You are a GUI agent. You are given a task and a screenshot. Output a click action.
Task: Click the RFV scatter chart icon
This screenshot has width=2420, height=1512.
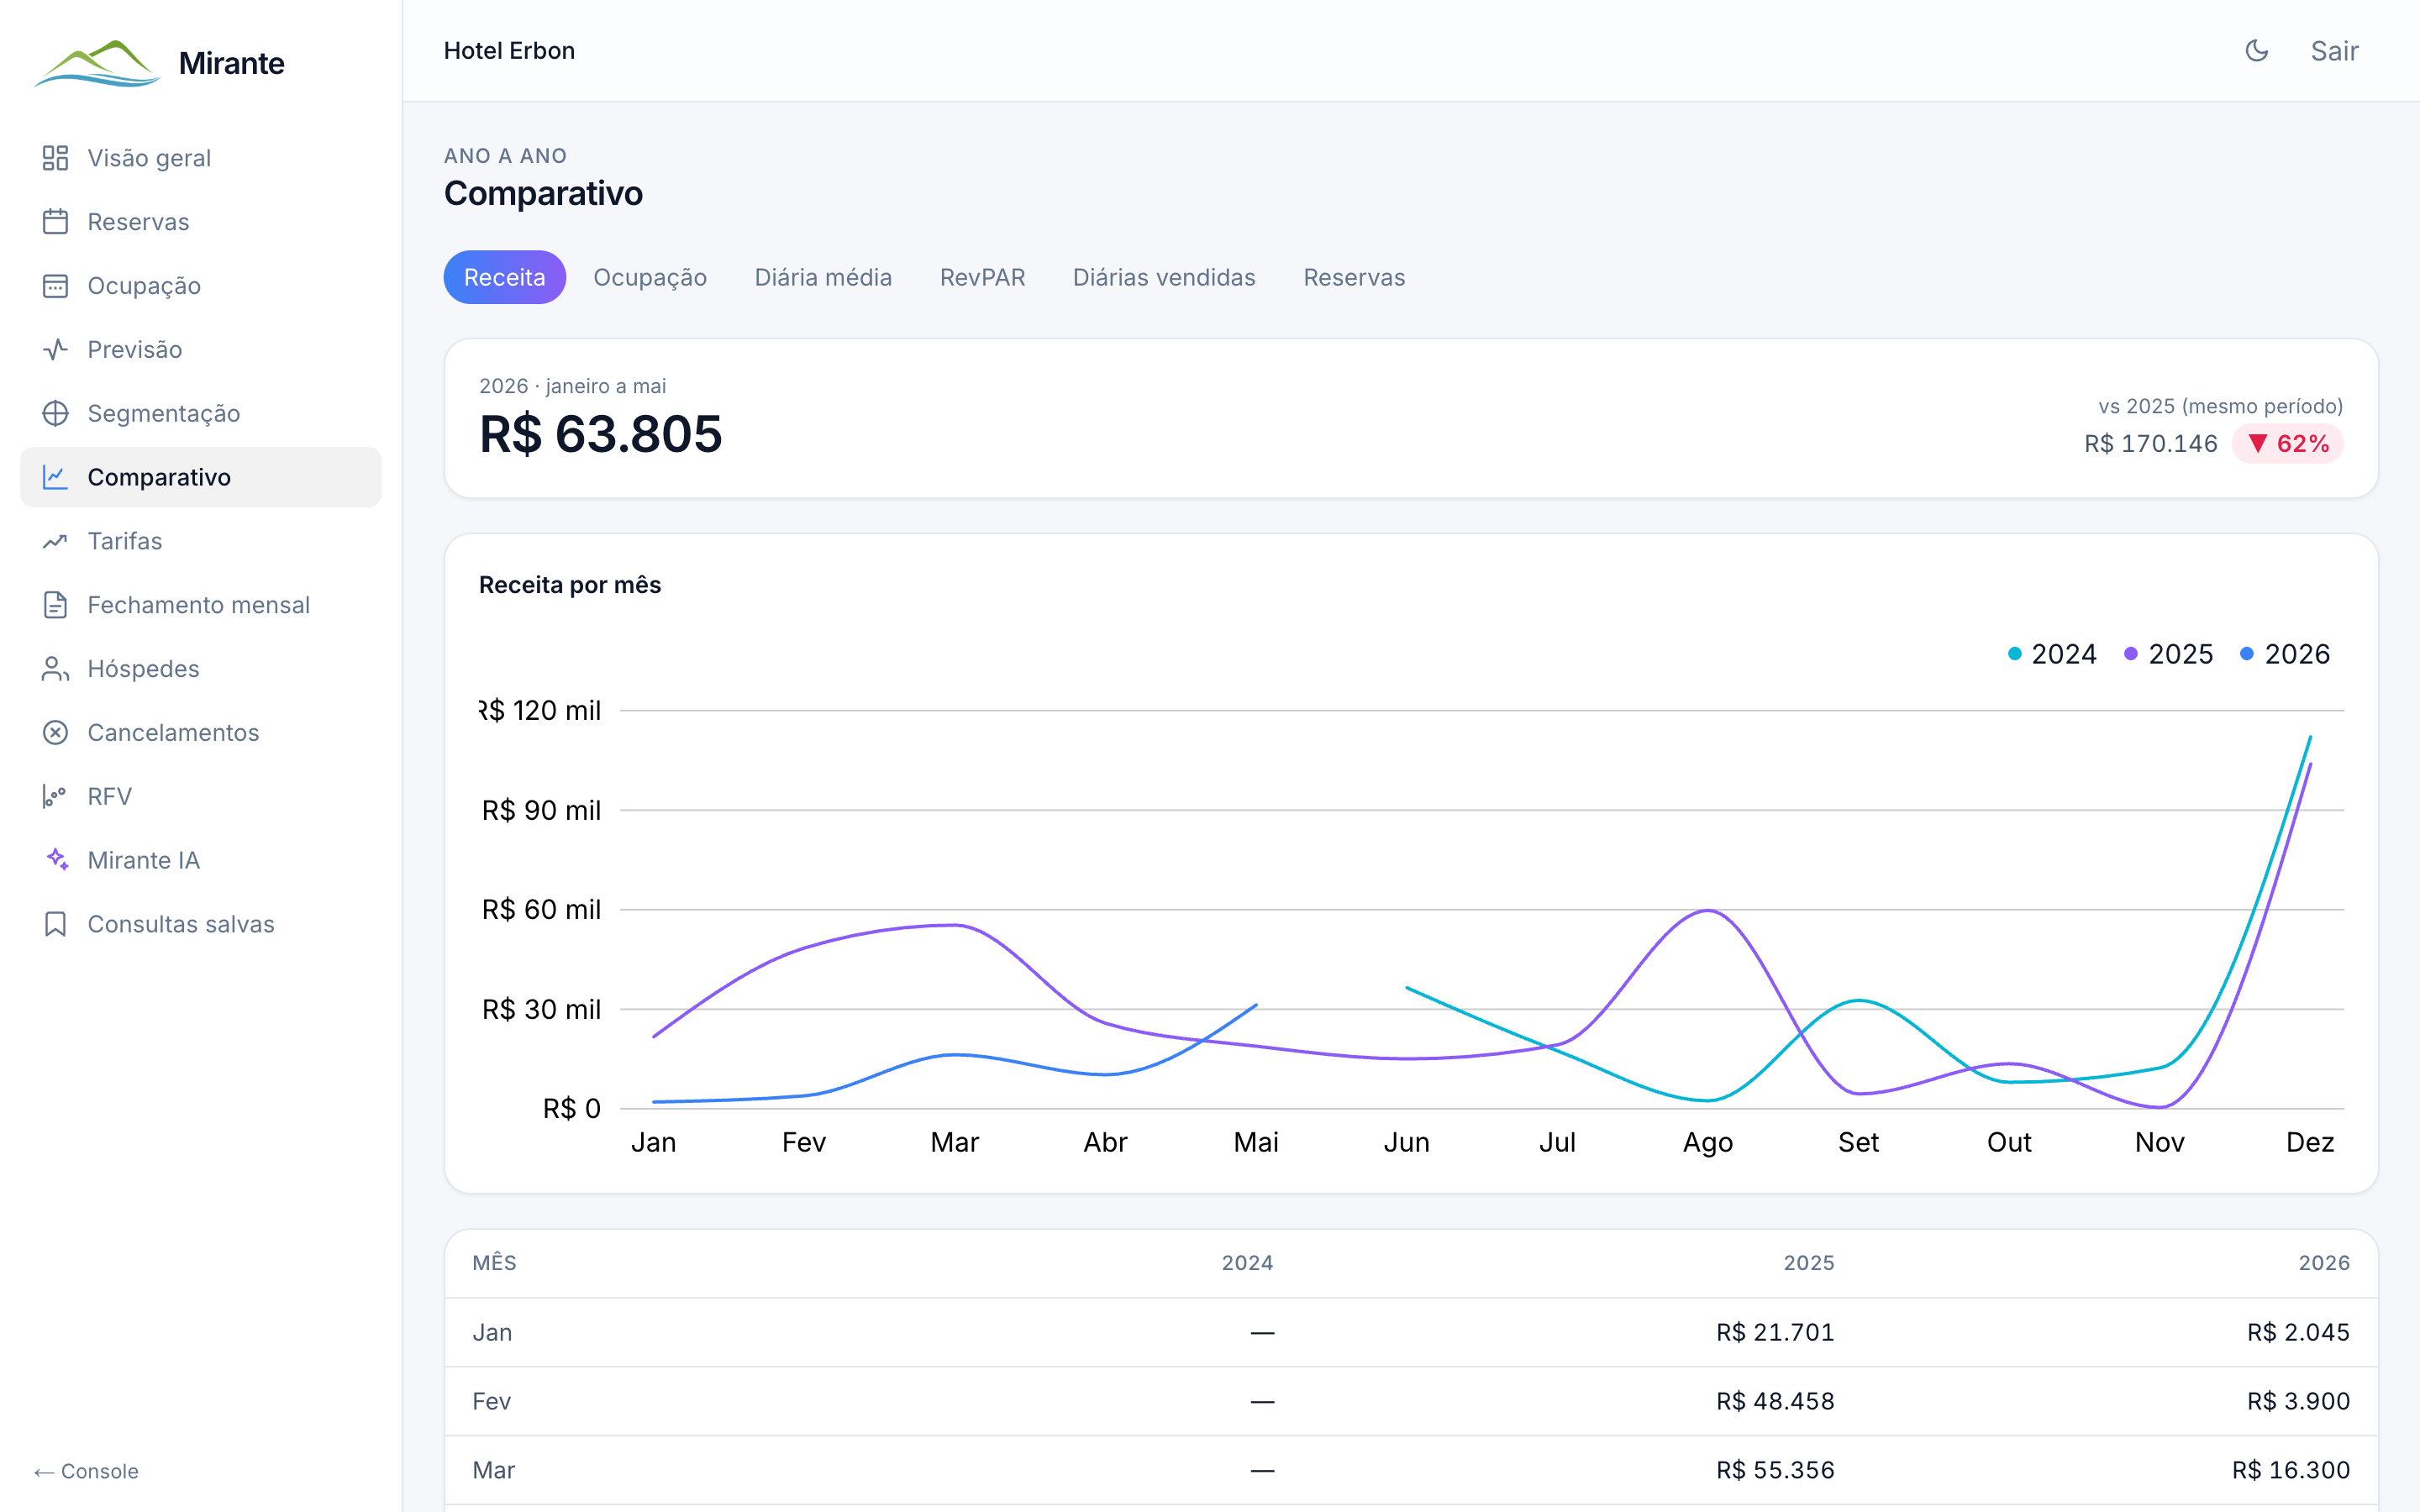point(55,797)
